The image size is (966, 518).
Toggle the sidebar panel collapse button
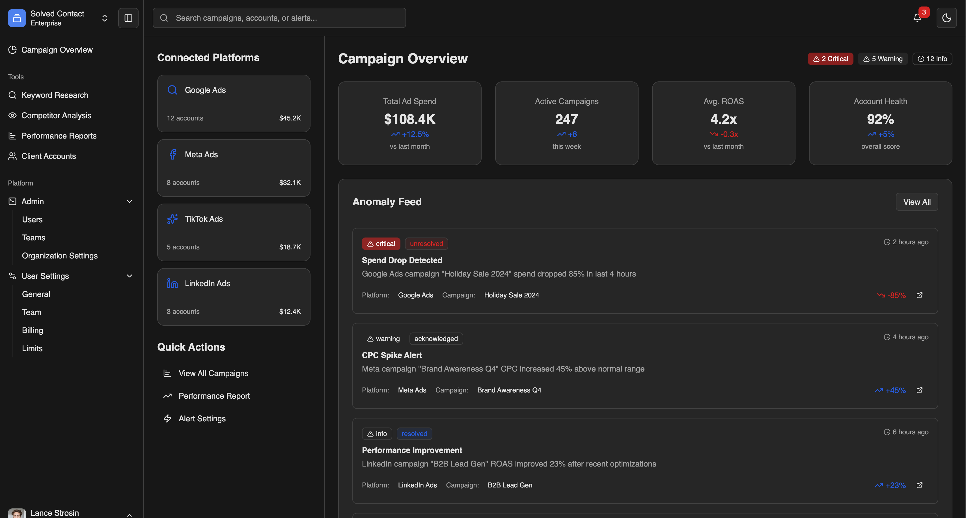128,18
